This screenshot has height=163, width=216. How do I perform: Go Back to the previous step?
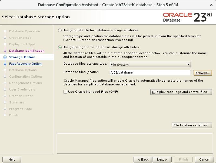(x=143, y=159)
